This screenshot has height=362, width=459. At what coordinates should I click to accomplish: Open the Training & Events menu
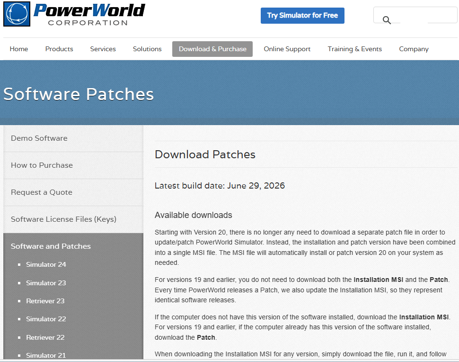click(x=354, y=49)
